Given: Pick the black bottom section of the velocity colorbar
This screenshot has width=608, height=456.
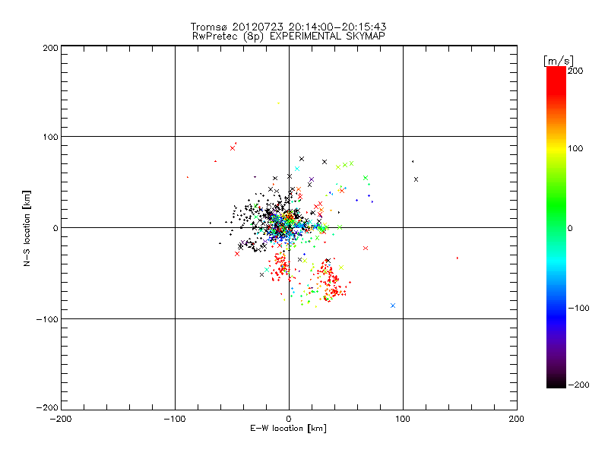Looking at the screenshot, I should point(556,382).
